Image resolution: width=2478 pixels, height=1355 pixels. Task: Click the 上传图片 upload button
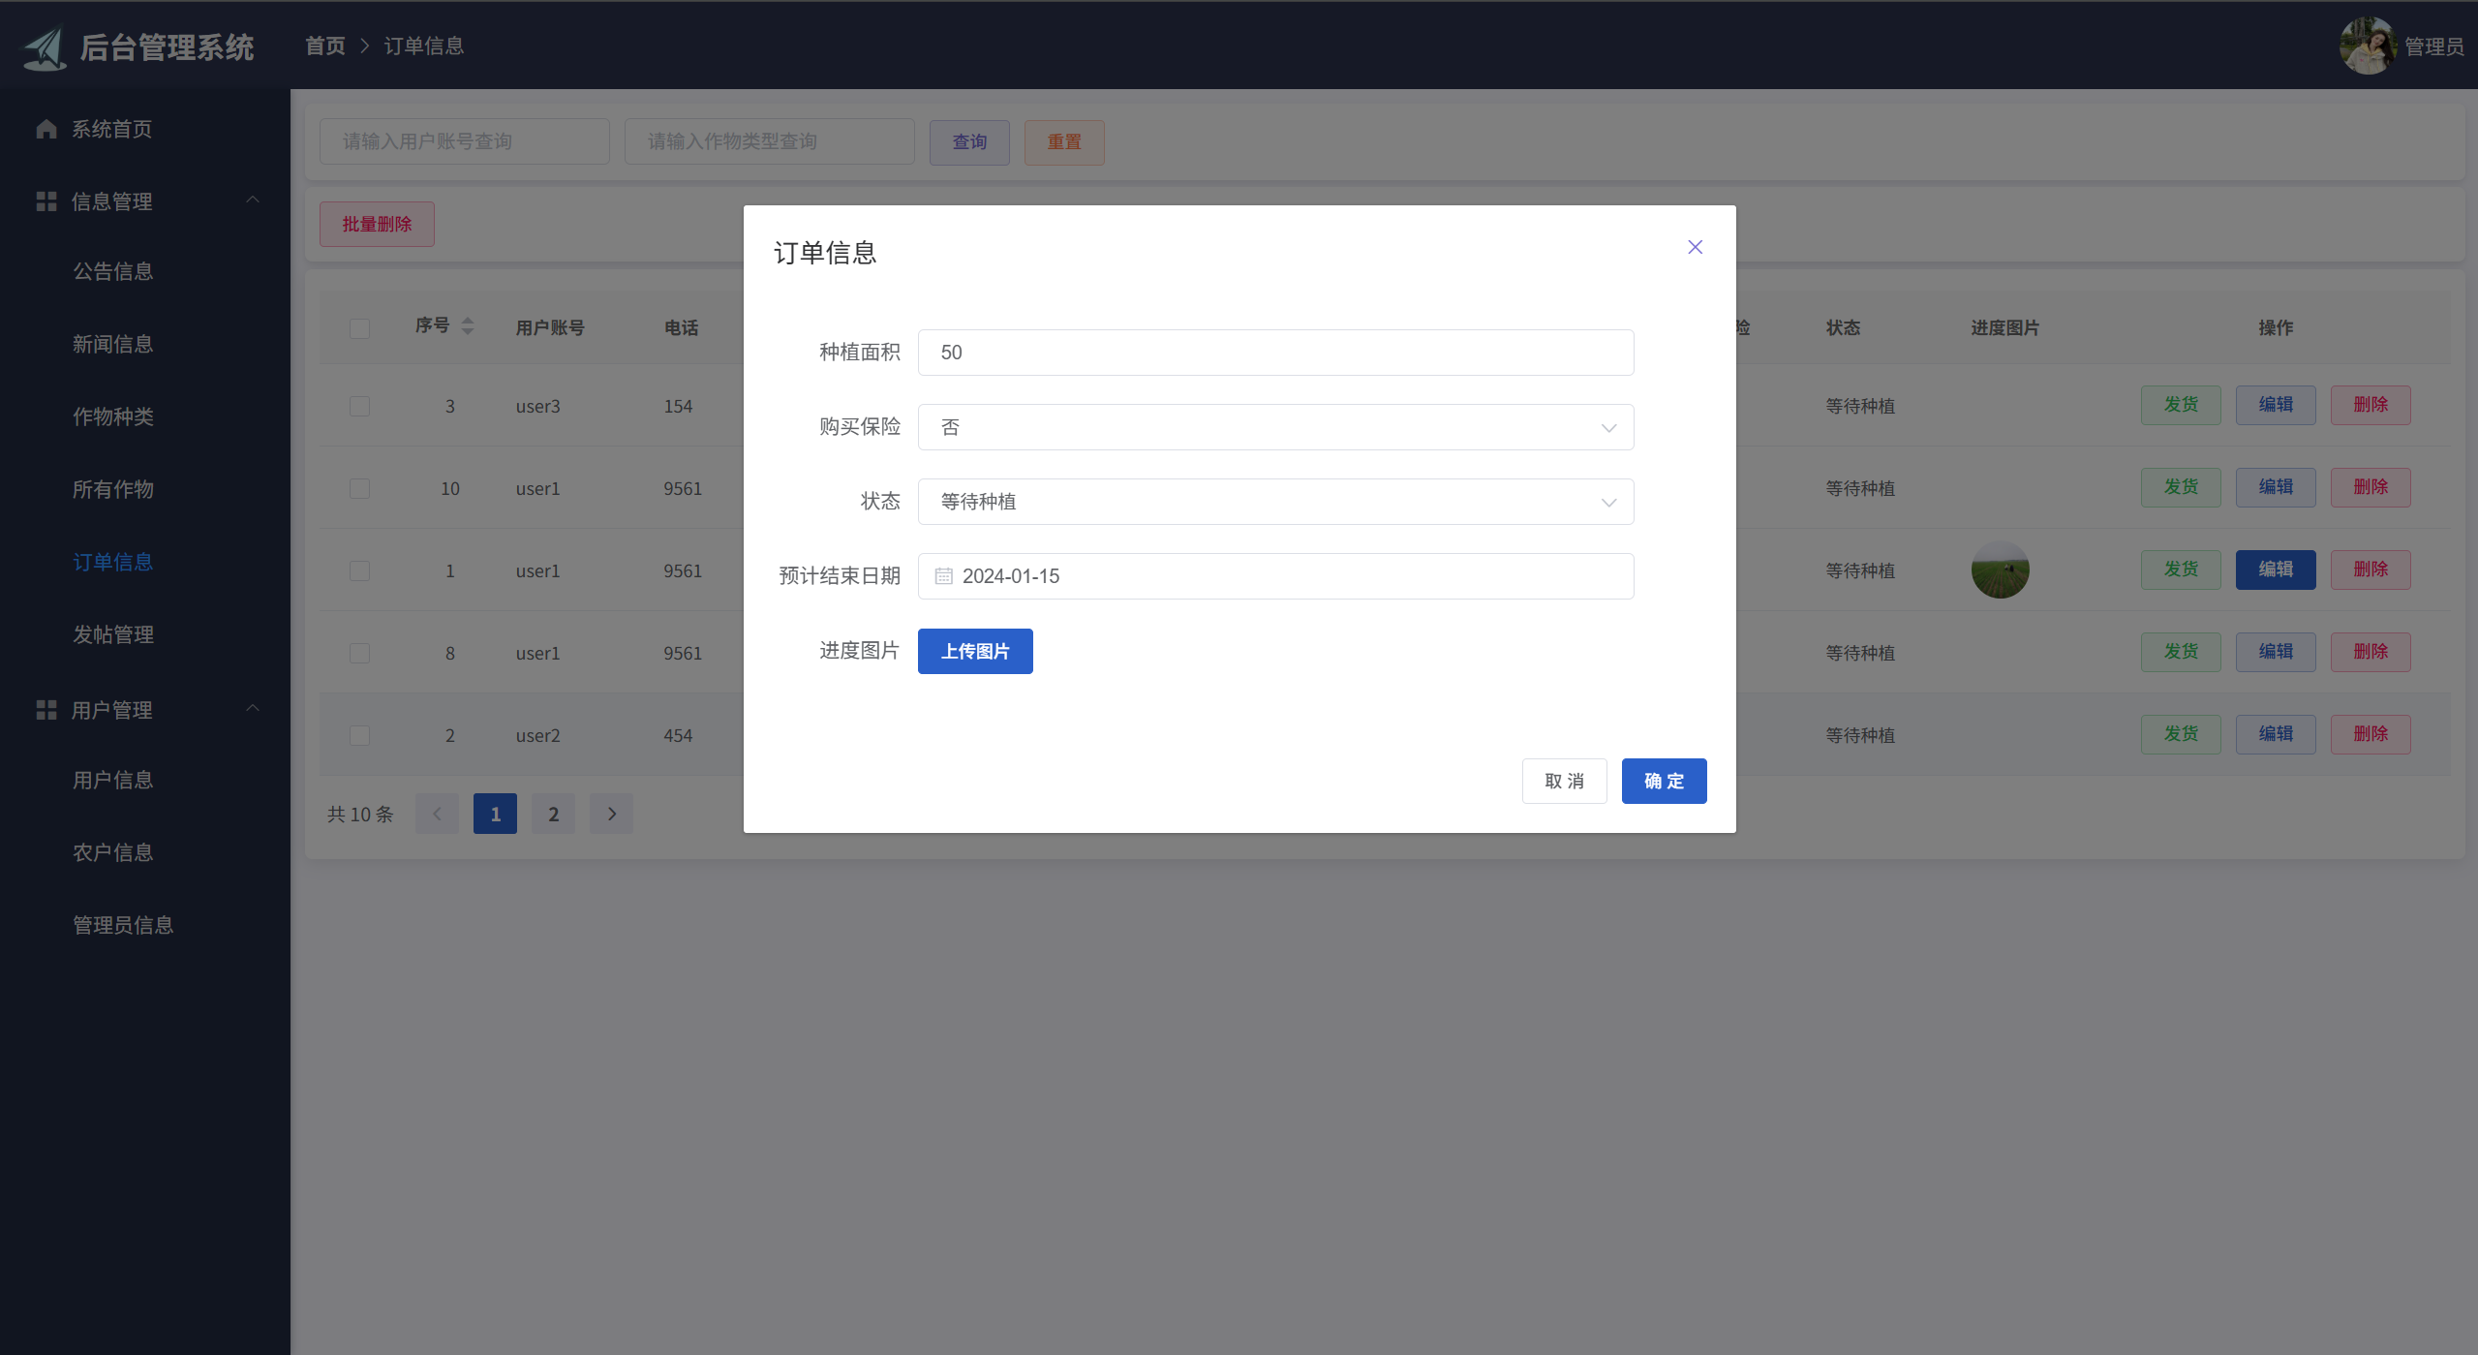[x=974, y=651]
